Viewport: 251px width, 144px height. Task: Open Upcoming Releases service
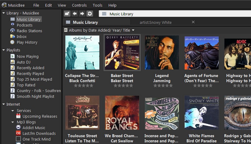(x=40, y=116)
